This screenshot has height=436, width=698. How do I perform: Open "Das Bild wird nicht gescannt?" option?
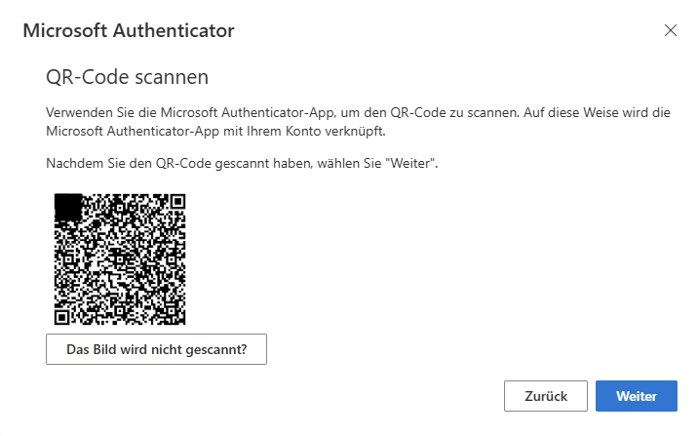(x=156, y=349)
